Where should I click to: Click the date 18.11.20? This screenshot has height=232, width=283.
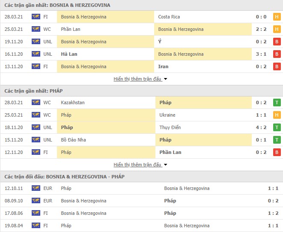click(x=14, y=127)
